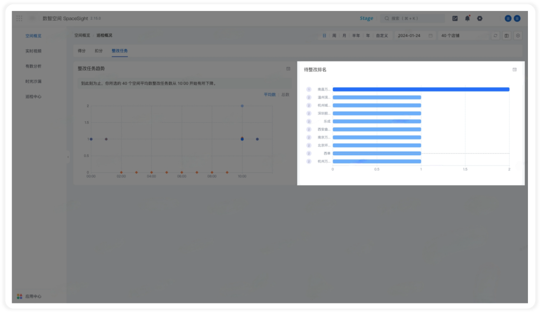The width and height of the screenshot is (541, 313).
Task: Click 巡检概况 breadcrumb
Action: [104, 36]
